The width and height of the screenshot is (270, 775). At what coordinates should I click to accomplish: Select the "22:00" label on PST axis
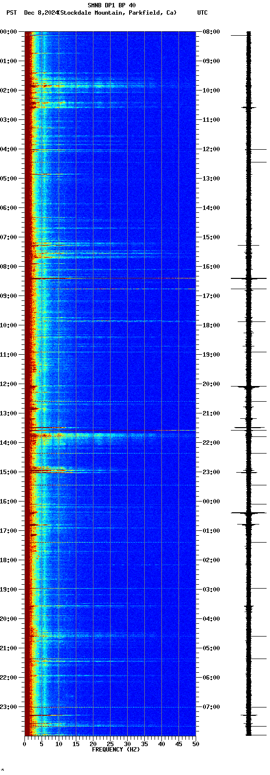pos(8,678)
